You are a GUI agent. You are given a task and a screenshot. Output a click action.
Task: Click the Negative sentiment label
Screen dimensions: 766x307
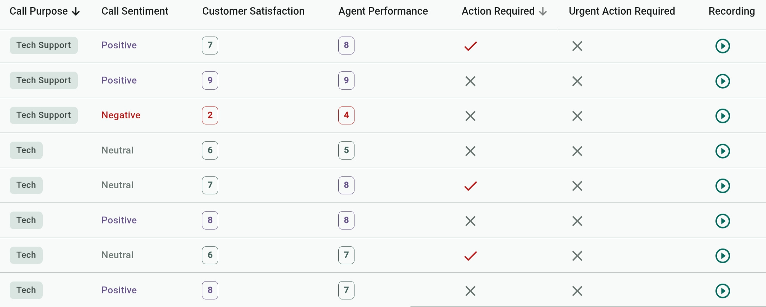[121, 115]
